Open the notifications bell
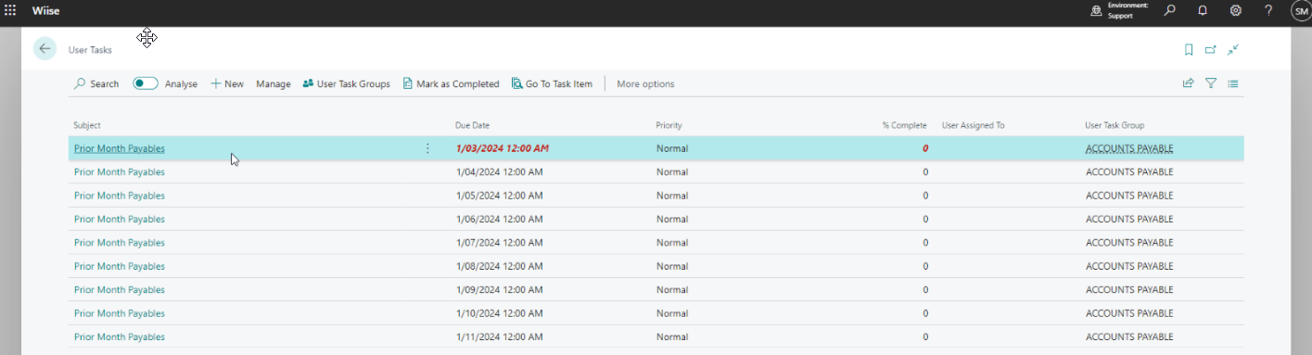The height and width of the screenshot is (355, 1312). (1203, 10)
